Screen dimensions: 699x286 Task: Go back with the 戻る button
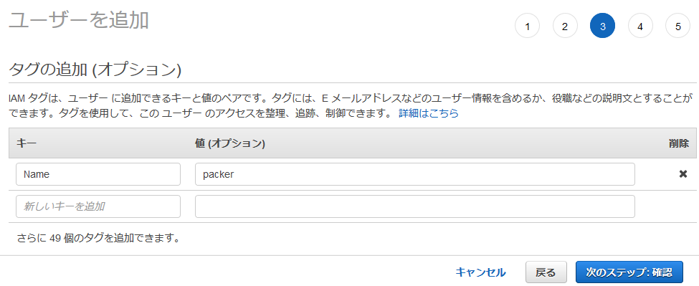tap(546, 272)
